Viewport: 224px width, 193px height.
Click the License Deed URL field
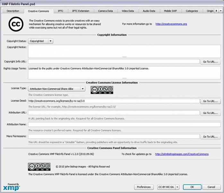coord(114,101)
